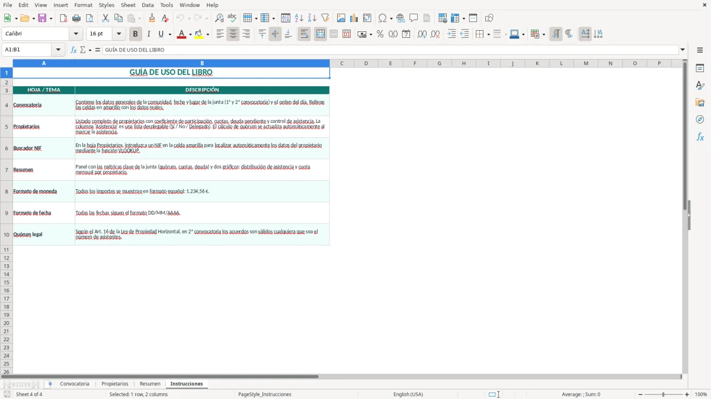Click the Draw Functions shapes icon
The height and width of the screenshot is (399, 711).
(489, 18)
